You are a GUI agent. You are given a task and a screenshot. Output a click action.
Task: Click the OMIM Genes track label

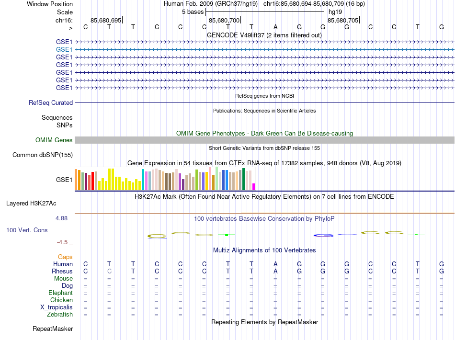[54, 140]
